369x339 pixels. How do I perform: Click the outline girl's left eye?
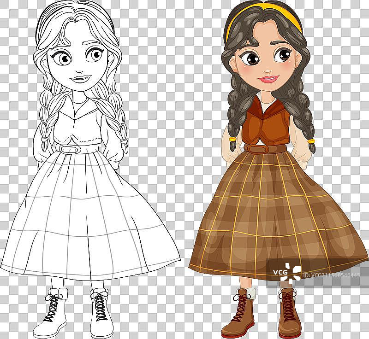pos(63,58)
